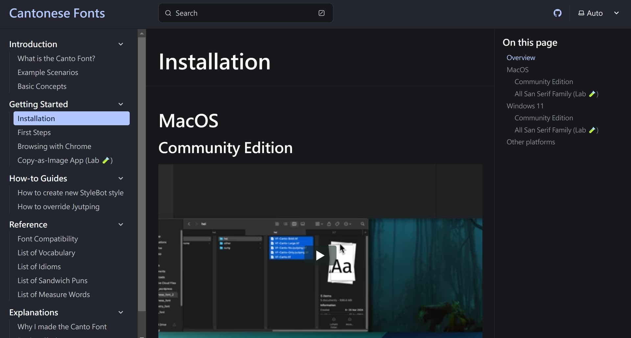631x338 pixels.
Task: Jump to Other platforms section
Action: [530, 142]
